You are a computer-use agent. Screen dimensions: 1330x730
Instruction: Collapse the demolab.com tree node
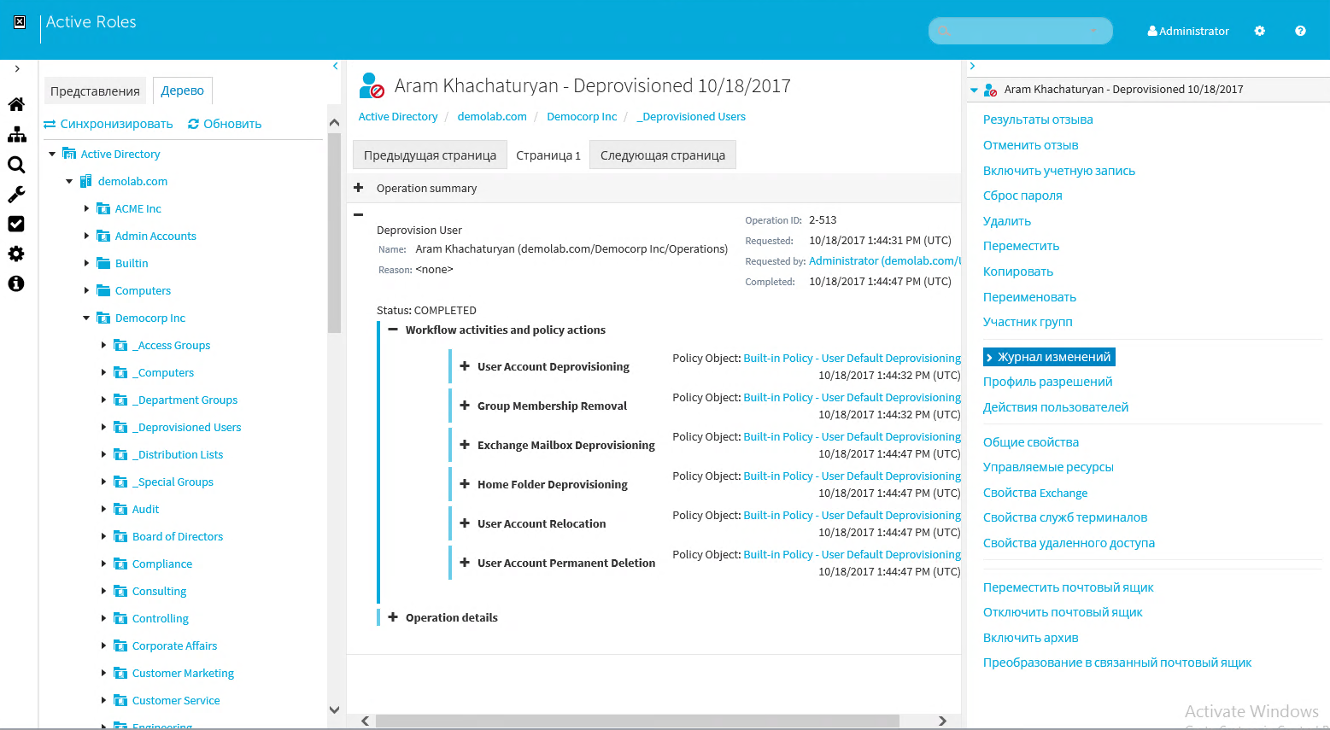point(69,181)
